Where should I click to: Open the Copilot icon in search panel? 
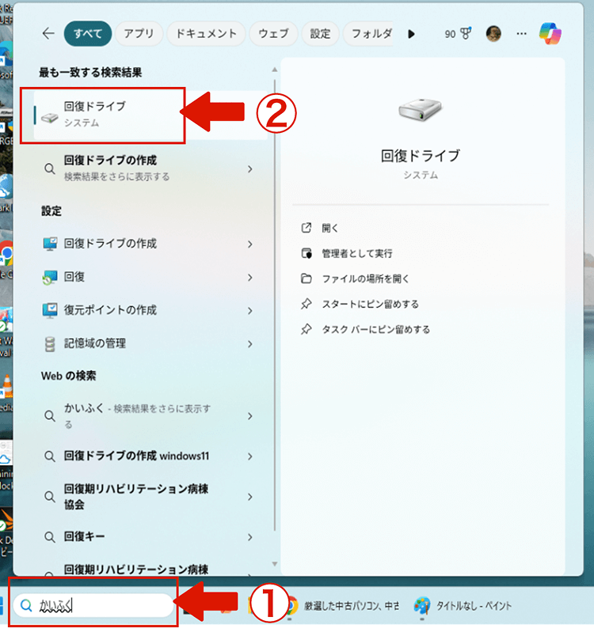(550, 33)
